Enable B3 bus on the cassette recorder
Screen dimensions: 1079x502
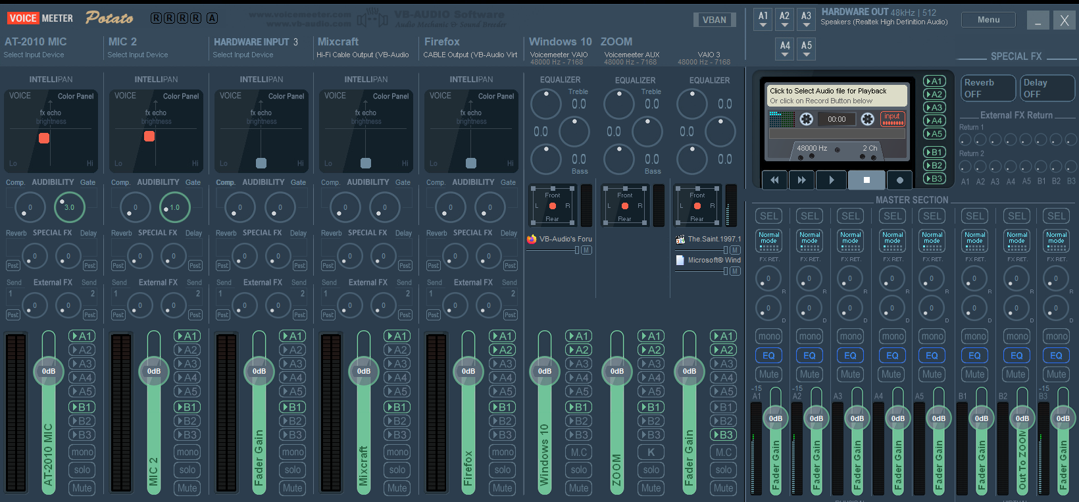(x=934, y=178)
